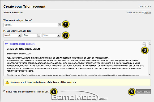Screen dimensions: 154x102
Task: Click the scroll-down warning message text
Action: point(44,82)
